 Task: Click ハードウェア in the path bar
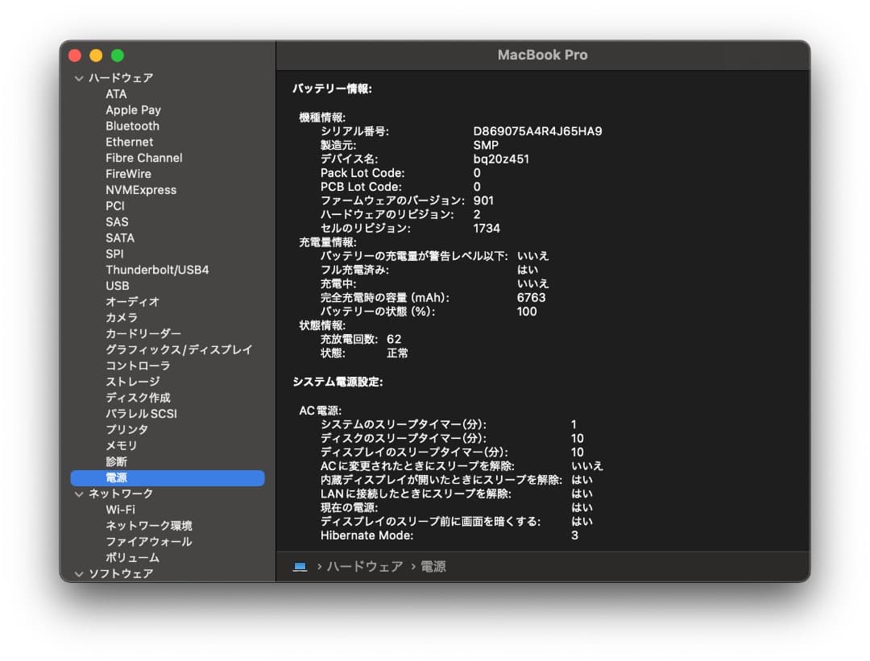(365, 567)
